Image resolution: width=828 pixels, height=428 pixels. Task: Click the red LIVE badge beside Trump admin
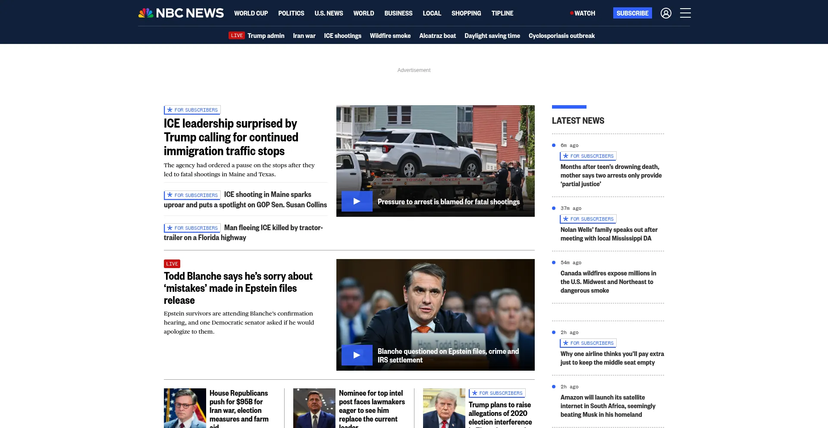pyautogui.click(x=237, y=35)
